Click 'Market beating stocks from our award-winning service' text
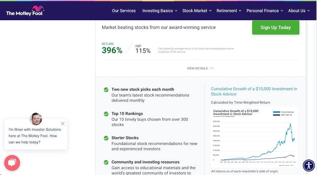317x175 pixels. coord(159,27)
